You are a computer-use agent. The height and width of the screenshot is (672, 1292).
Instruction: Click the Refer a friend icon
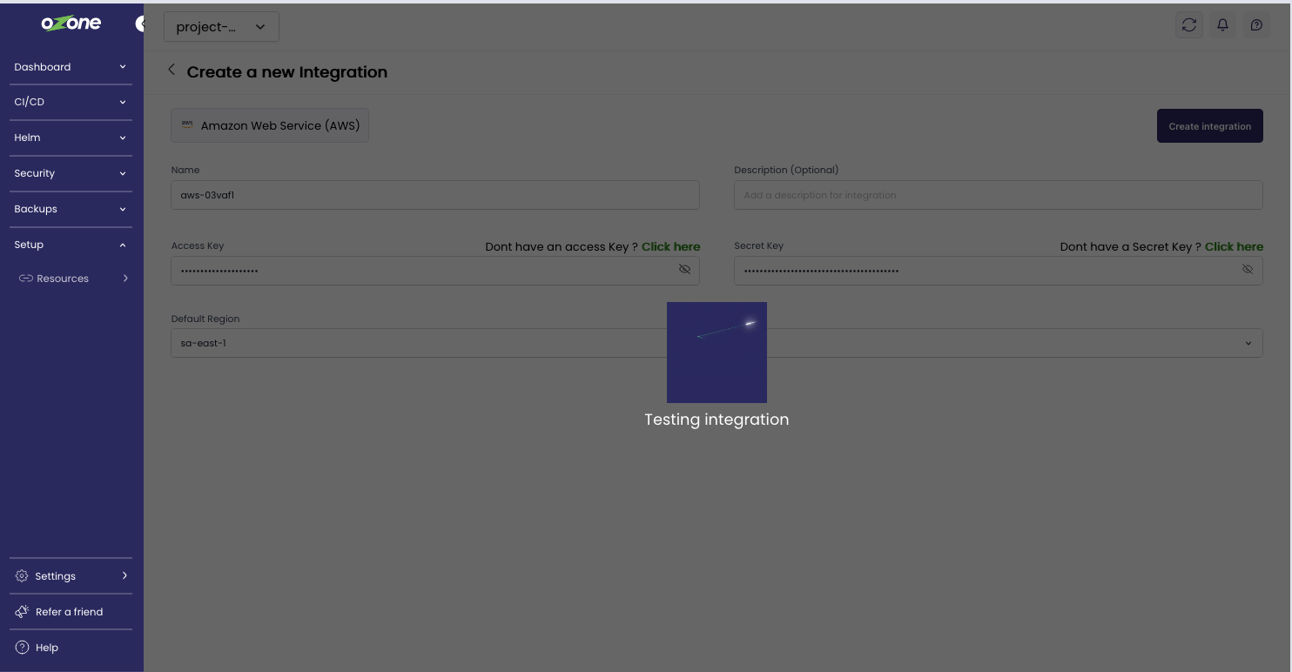(x=23, y=612)
